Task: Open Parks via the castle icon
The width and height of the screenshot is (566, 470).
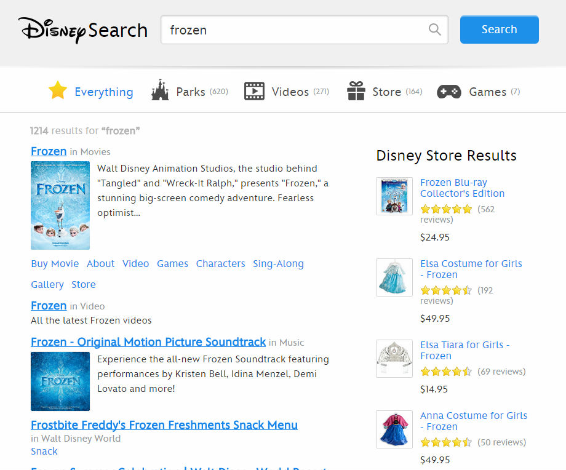Action: (x=160, y=91)
